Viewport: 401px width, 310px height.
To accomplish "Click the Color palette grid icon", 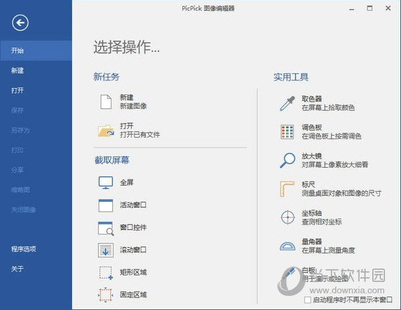I will coord(287,132).
